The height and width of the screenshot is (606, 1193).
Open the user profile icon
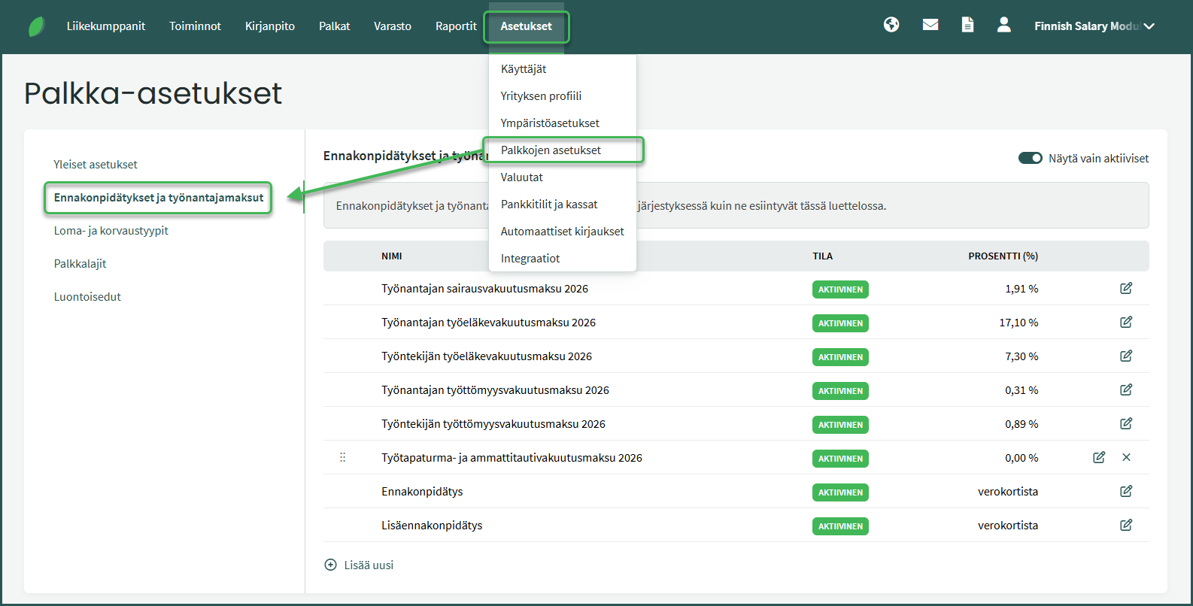point(1003,26)
